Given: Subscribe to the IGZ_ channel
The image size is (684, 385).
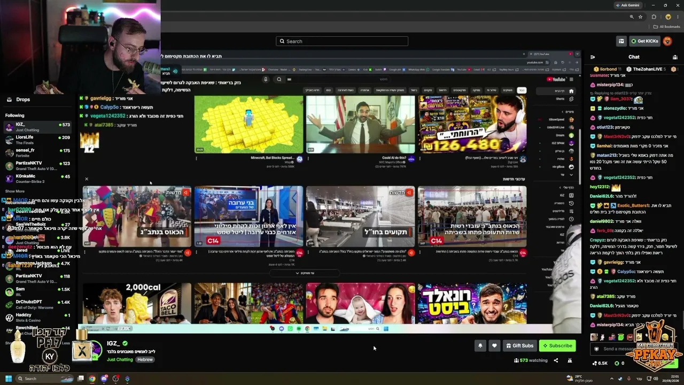Looking at the screenshot, I should (557, 345).
